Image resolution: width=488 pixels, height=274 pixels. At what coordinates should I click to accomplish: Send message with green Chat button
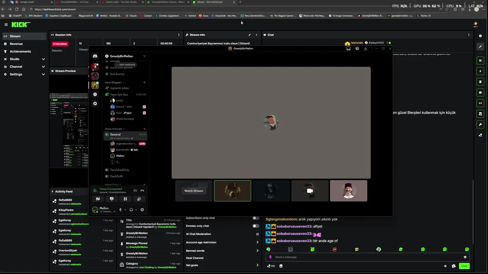pos(464,266)
